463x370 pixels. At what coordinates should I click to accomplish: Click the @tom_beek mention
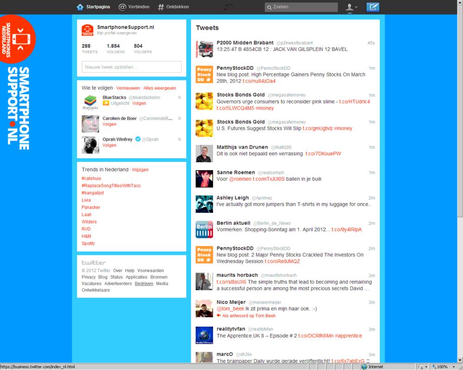230,309
